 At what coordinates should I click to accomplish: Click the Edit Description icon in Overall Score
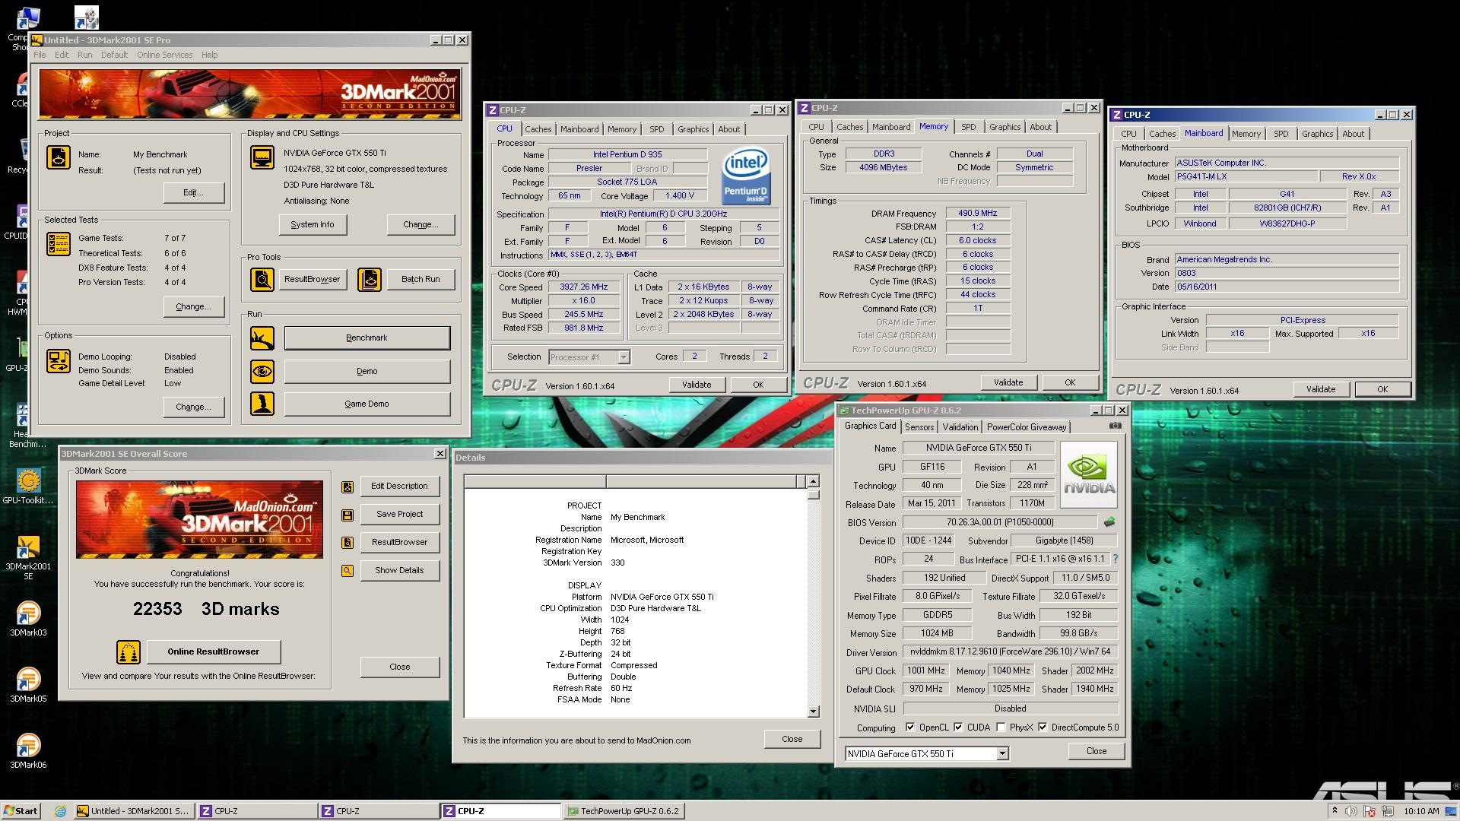click(348, 487)
